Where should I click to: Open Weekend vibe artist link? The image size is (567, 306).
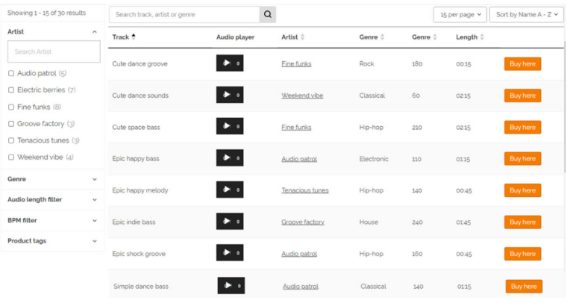(x=302, y=96)
